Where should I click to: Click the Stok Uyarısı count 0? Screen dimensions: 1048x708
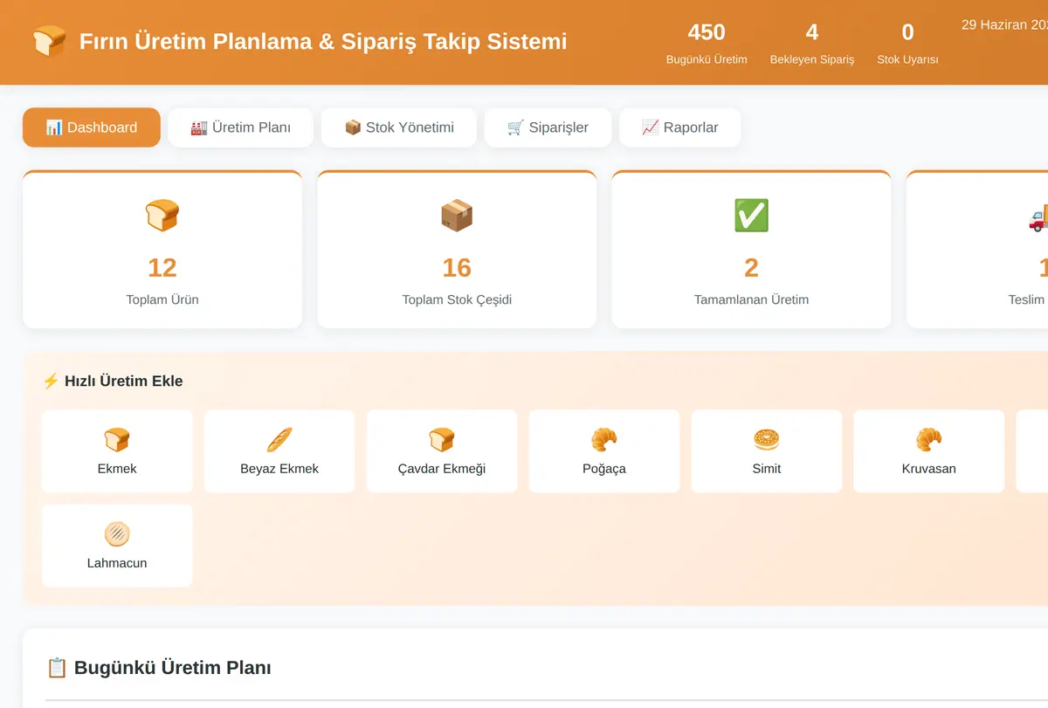908,32
